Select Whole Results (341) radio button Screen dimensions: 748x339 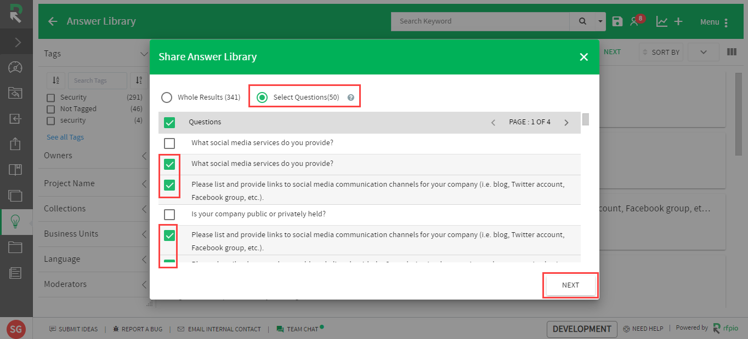tap(166, 97)
